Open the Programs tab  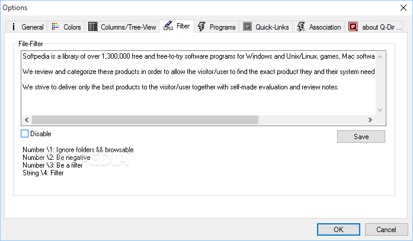tap(216, 27)
